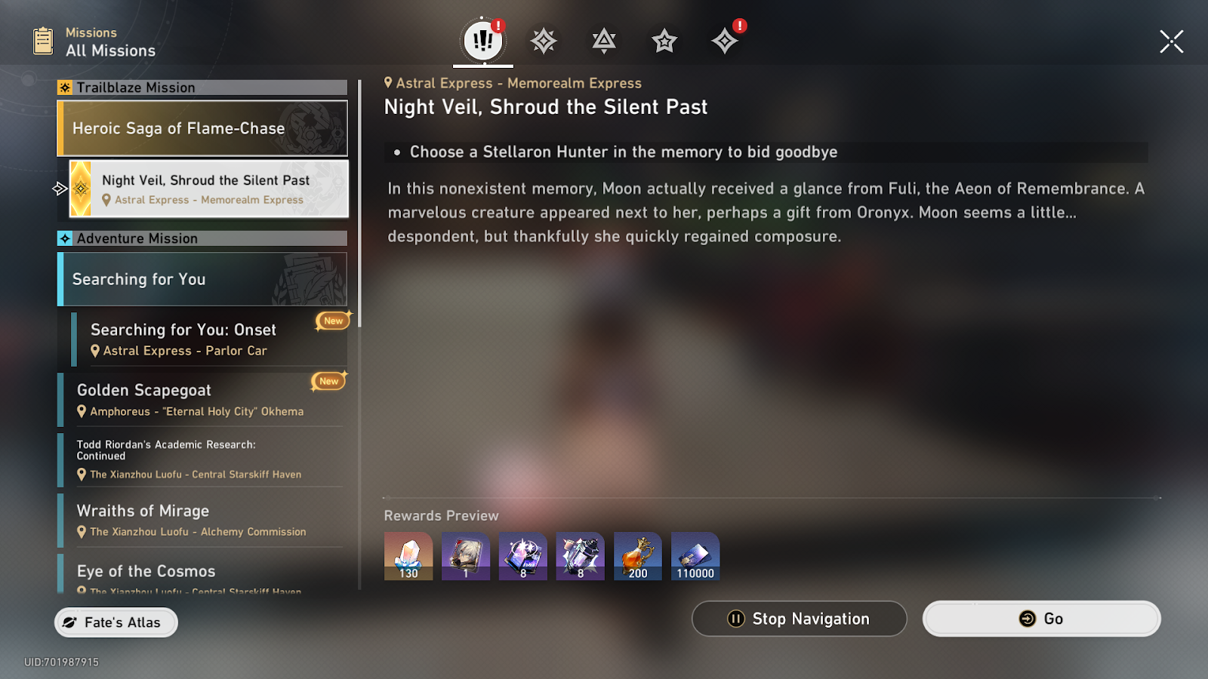The width and height of the screenshot is (1208, 679).
Task: Open Fate's Atlas
Action: 116,622
